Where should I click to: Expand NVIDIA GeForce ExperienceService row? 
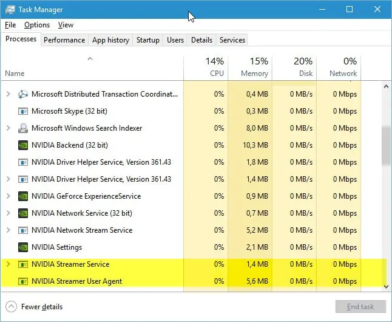pyautogui.click(x=8, y=196)
